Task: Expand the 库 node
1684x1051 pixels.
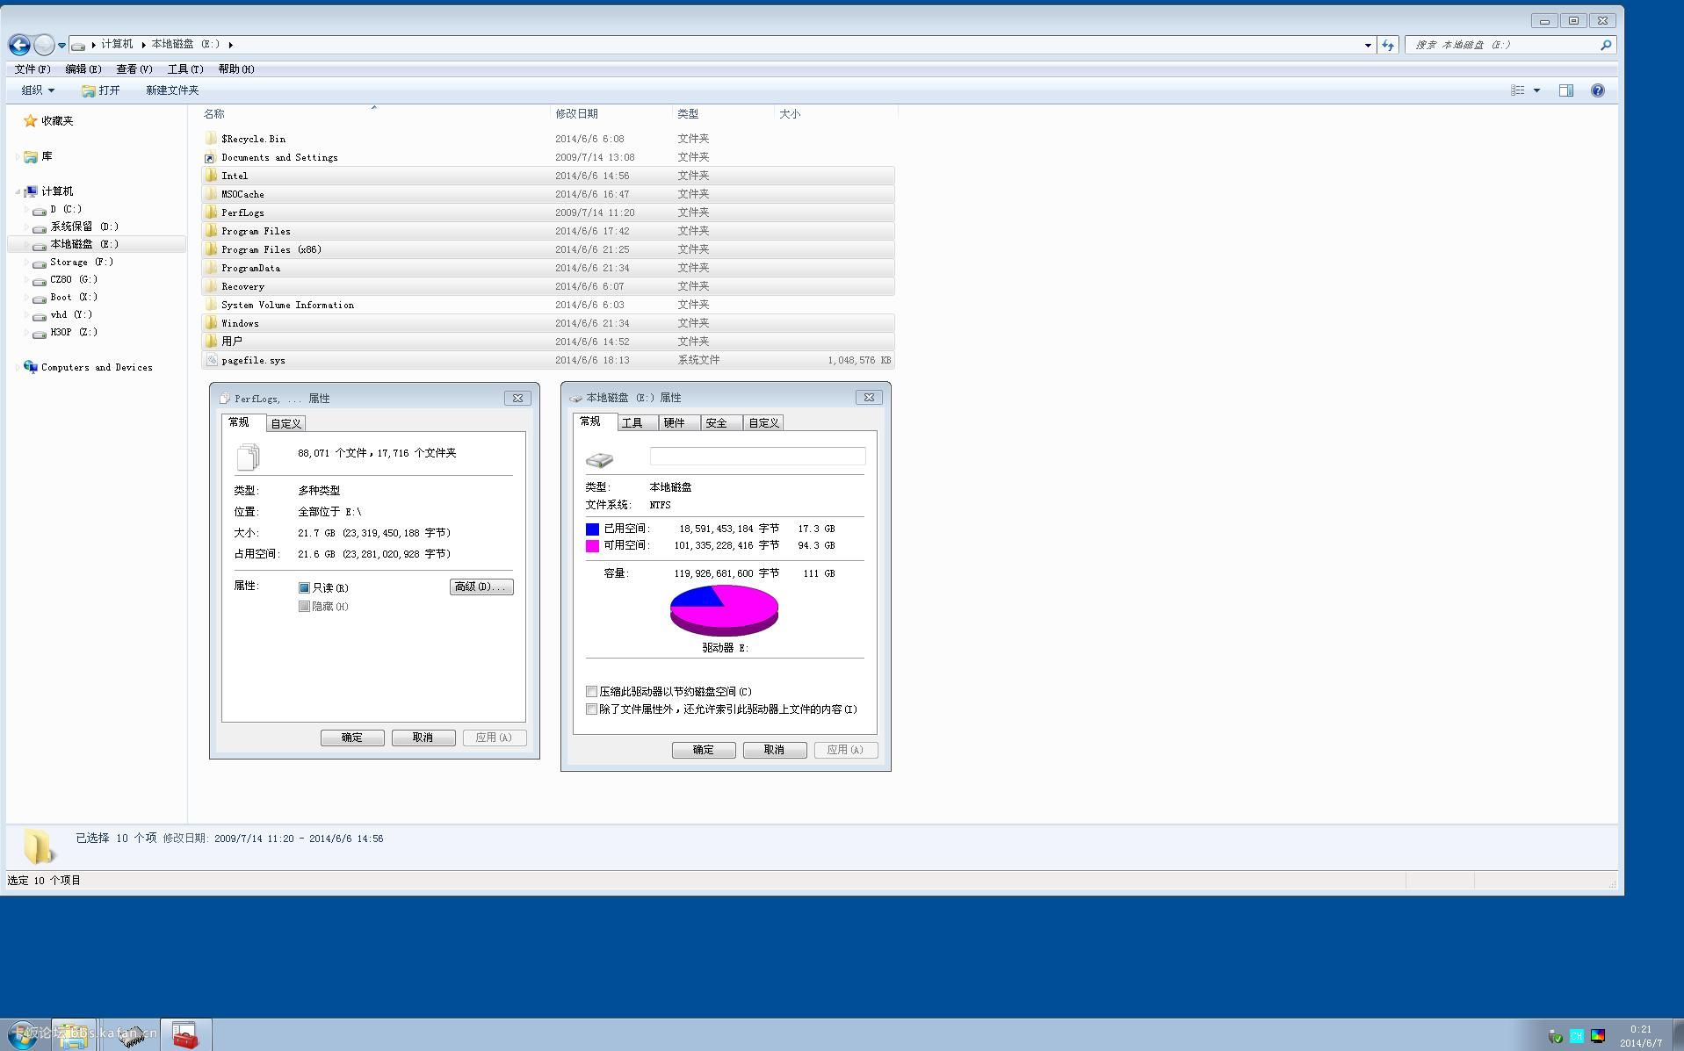Action: (18, 156)
